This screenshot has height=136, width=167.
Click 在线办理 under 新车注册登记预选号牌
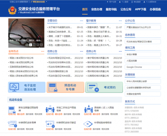(x=12, y=114)
